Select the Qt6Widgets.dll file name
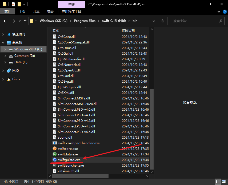 [x=69, y=87]
